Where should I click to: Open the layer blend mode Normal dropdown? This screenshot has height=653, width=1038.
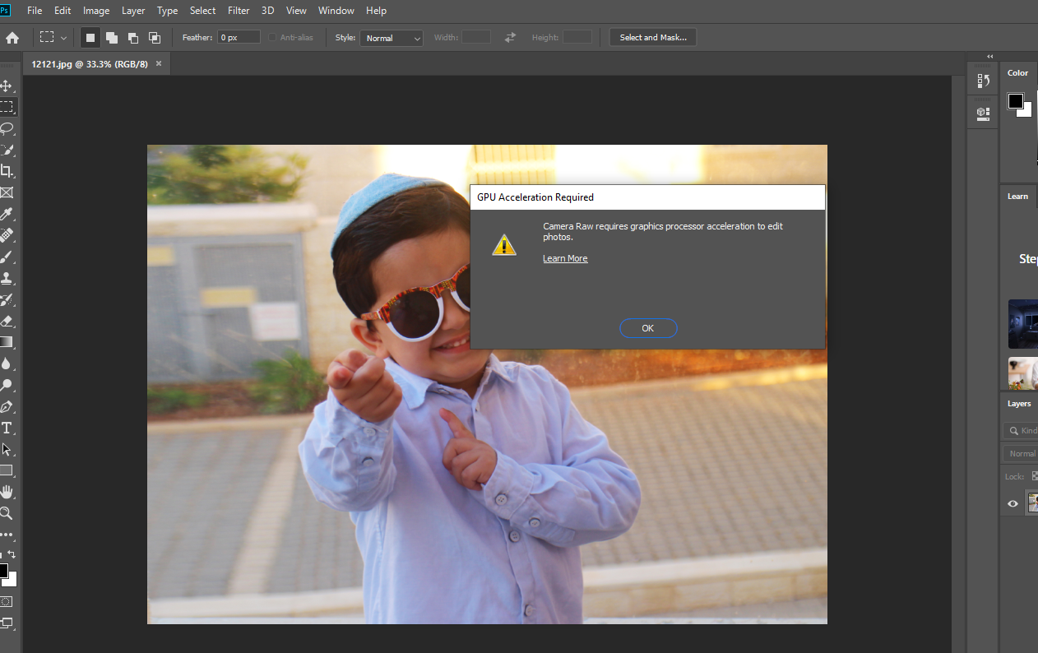click(1022, 453)
